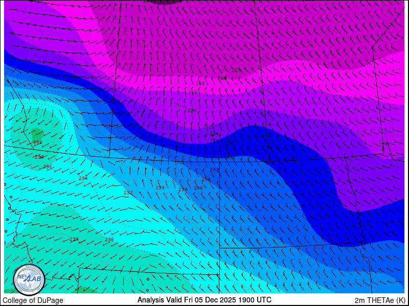Click the 'College of DuPage' text
This screenshot has height=306, width=409.
click(33, 300)
